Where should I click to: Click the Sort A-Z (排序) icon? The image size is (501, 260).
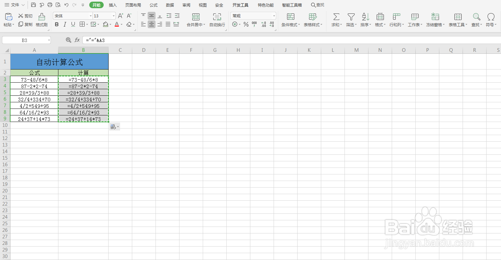tap(365, 17)
